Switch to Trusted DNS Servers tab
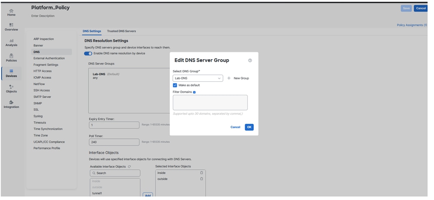434x200 pixels. [121, 31]
